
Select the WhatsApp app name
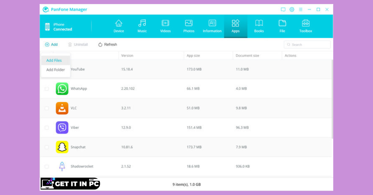[x=79, y=89]
